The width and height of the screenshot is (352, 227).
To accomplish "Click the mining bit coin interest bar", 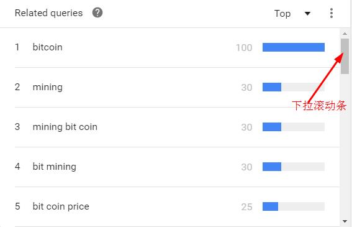I will coord(294,127).
